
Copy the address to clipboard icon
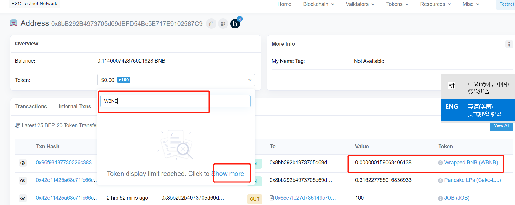(x=211, y=24)
